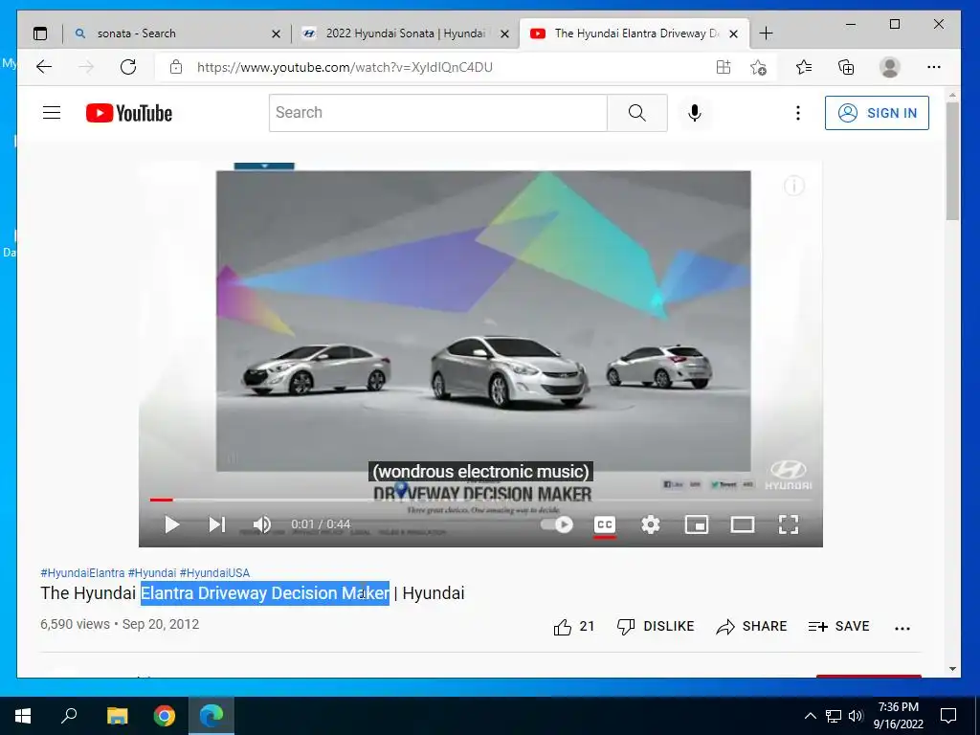Open the apps icon in address bar
Image resolution: width=980 pixels, height=735 pixels.
724,67
